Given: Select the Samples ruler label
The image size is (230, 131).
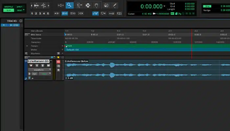Looking at the screenshot, I should pos(35,42).
